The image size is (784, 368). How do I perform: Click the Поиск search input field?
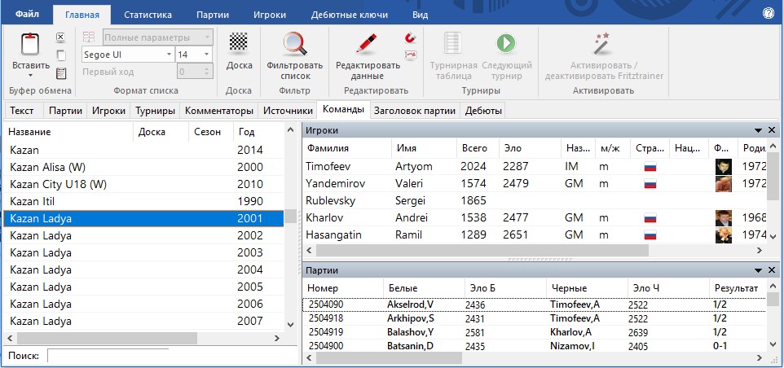coord(108,356)
